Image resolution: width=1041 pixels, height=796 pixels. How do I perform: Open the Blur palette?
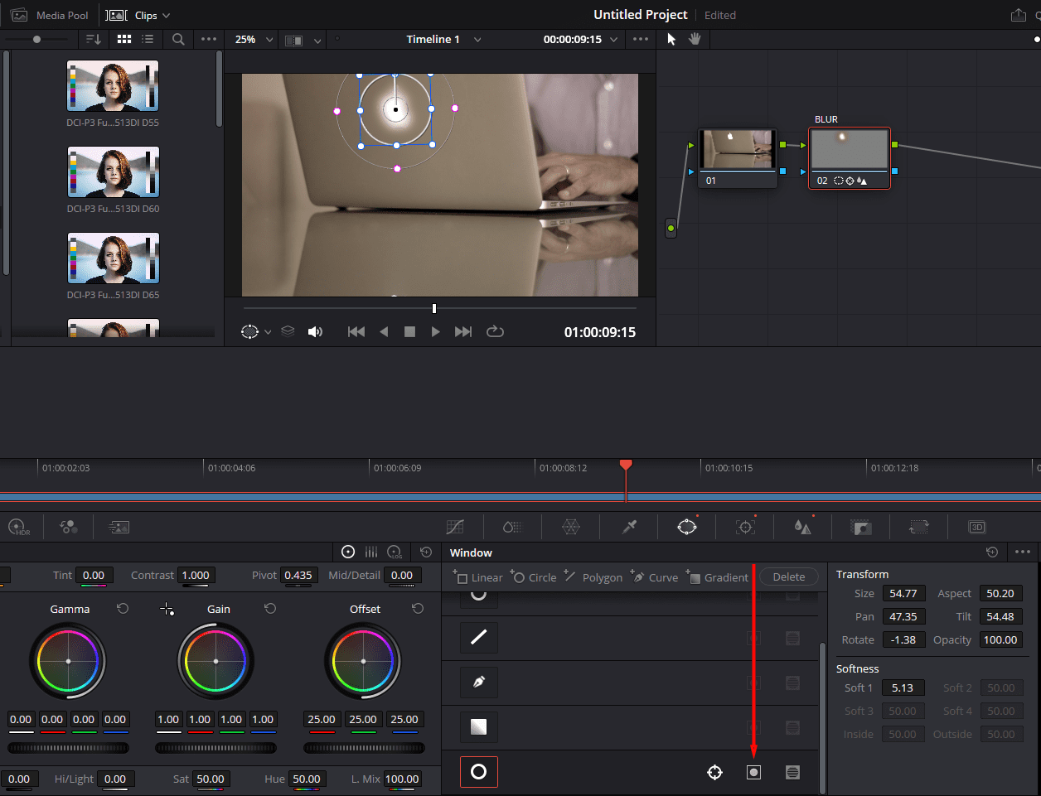point(802,527)
